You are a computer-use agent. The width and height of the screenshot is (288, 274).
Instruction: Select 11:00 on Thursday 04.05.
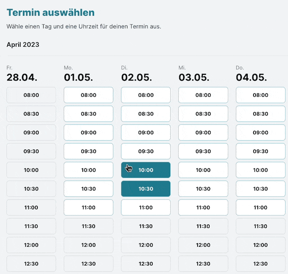(x=260, y=207)
